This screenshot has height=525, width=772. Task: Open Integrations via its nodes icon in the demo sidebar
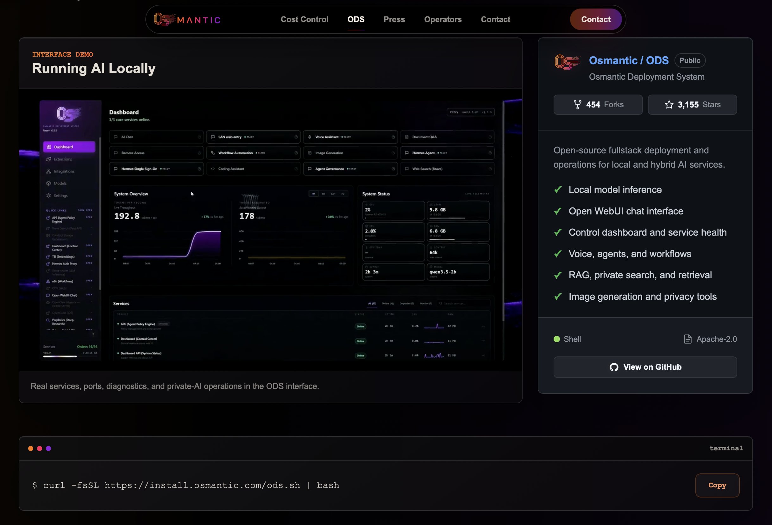(x=49, y=171)
